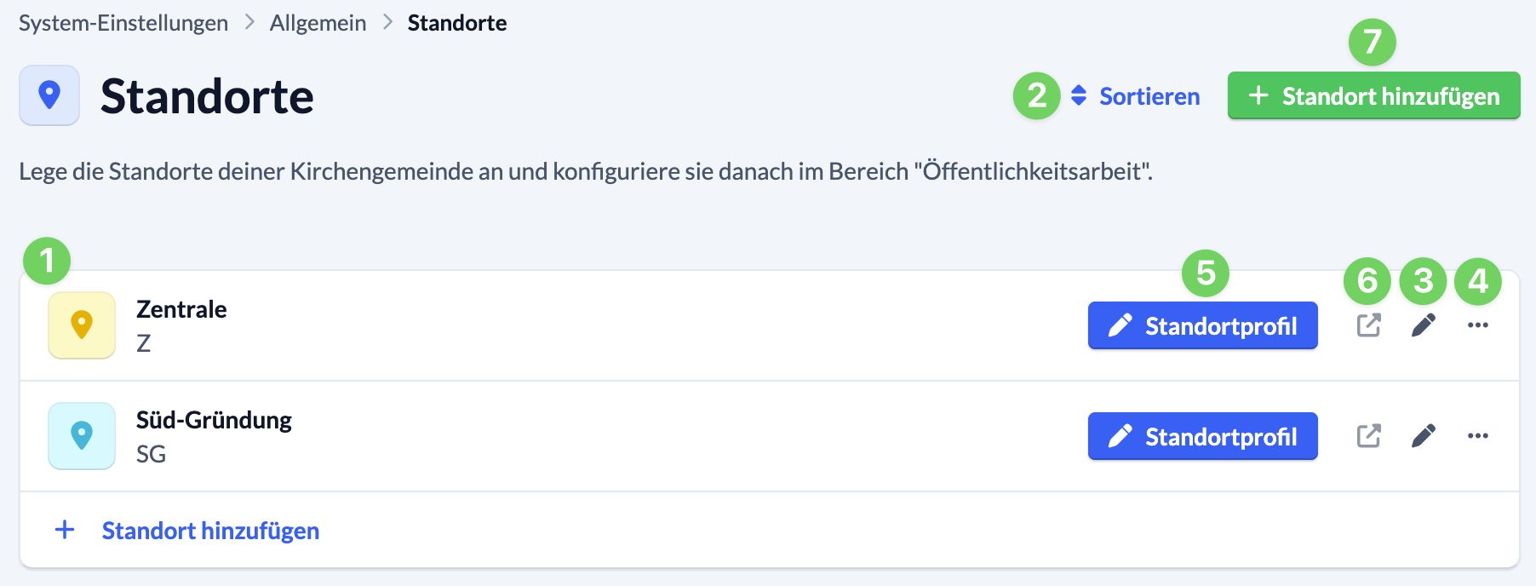Click the green Standort hinzufügen button
This screenshot has width=1536, height=586.
1373,95
